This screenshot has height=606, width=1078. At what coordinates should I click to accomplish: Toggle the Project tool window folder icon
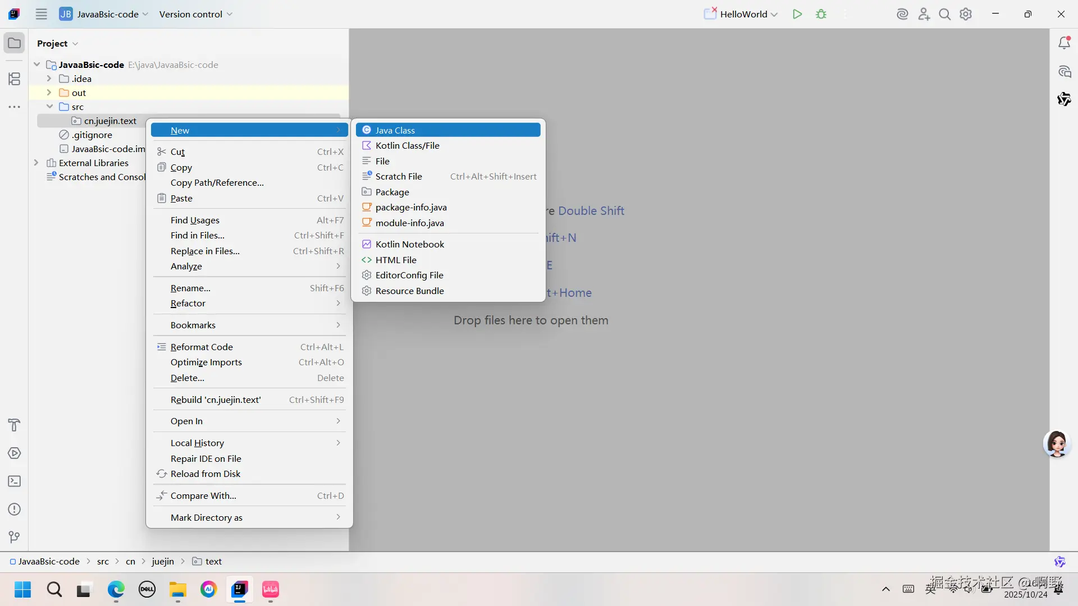point(15,43)
